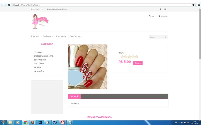Rate one star on the product
This screenshot has height=125, width=201.
(x=122, y=57)
